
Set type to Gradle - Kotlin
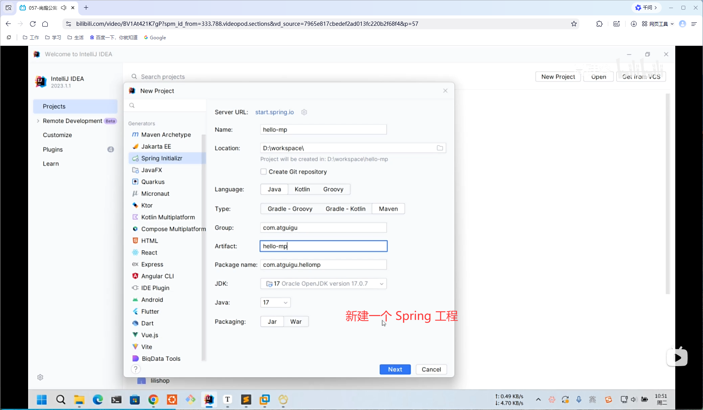tap(346, 209)
